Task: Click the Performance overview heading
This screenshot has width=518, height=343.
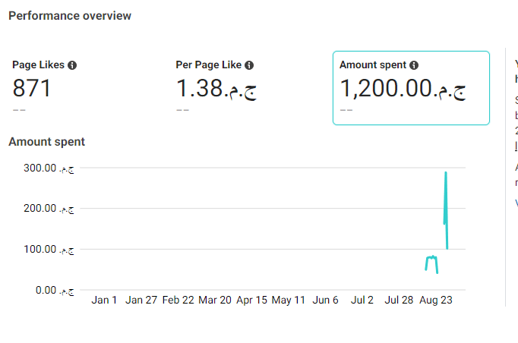Action: point(70,16)
